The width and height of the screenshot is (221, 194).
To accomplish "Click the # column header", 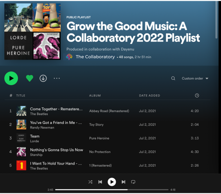I will (11, 96).
